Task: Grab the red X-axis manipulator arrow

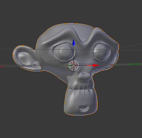Action: pyautogui.click(x=96, y=65)
